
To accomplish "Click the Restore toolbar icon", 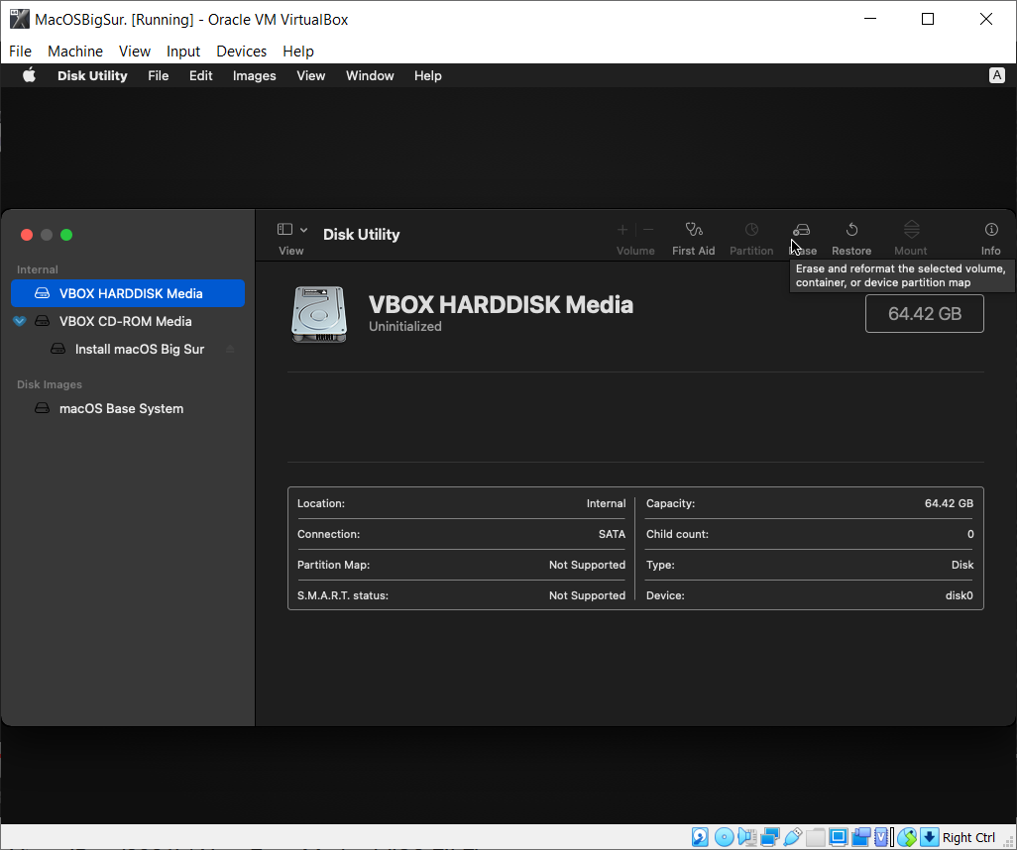I will tap(851, 230).
